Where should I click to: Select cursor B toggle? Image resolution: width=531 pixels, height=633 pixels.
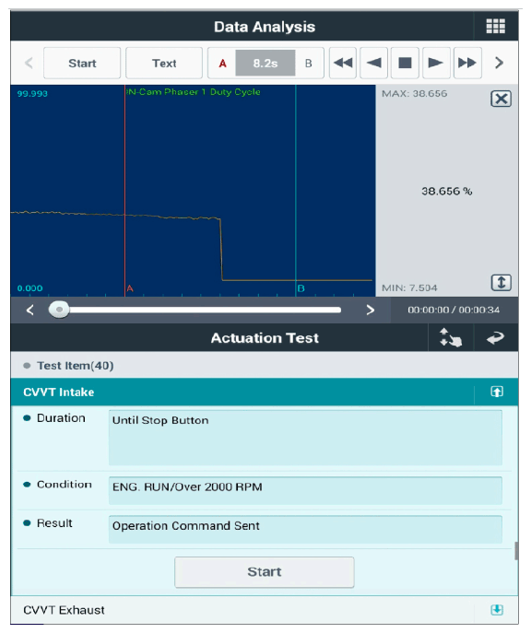tap(309, 63)
